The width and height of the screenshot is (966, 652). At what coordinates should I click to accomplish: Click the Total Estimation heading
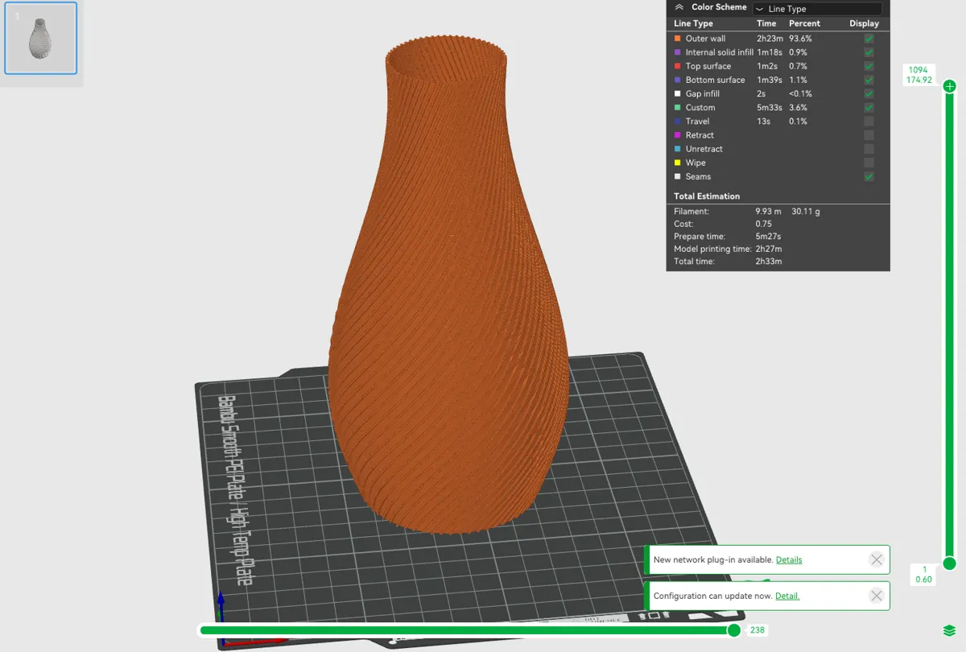707,196
